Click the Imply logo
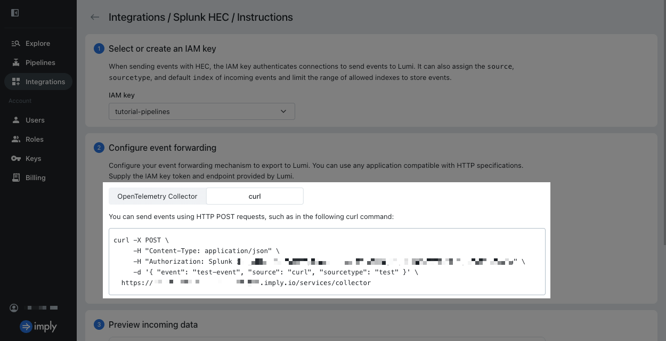This screenshot has height=341, width=666. coord(38,327)
